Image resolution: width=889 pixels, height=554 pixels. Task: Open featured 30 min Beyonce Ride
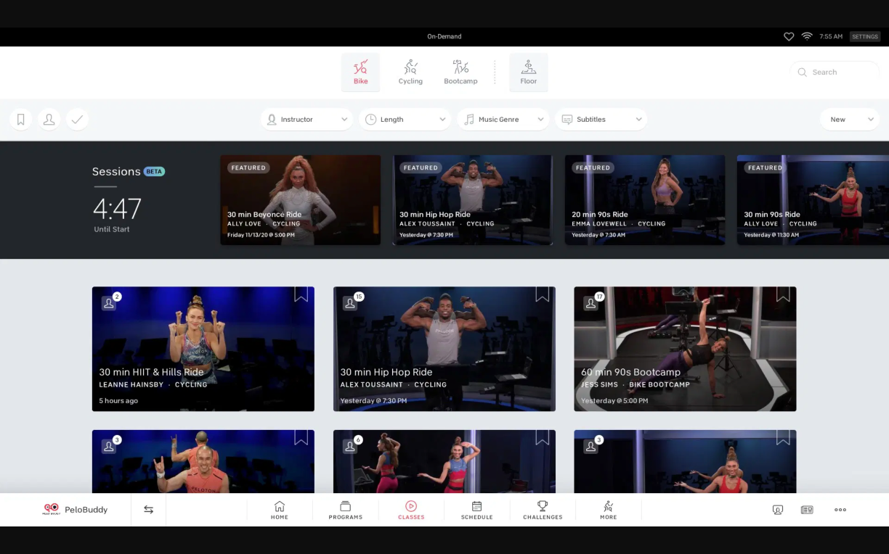pyautogui.click(x=301, y=200)
